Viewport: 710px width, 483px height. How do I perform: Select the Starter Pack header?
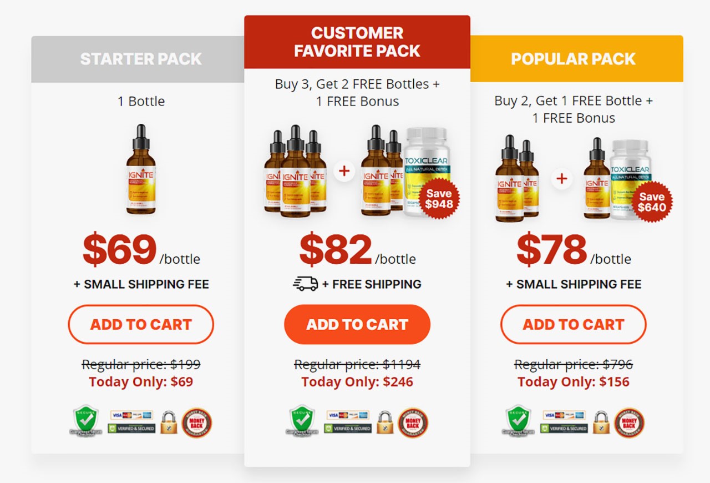141,59
